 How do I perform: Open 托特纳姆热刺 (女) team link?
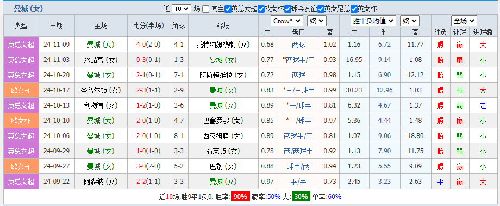(223, 45)
